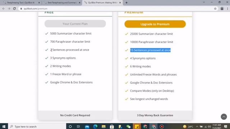The height and width of the screenshot is (129, 230).
Task: Click '6 Writing modes' text
Action: click(x=141, y=66)
